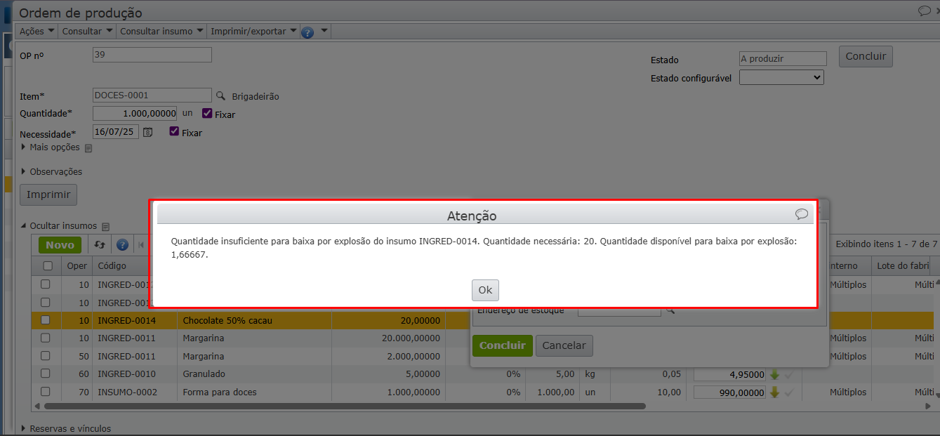The width and height of the screenshot is (940, 436).
Task: Click the green Novo button
Action: click(60, 245)
